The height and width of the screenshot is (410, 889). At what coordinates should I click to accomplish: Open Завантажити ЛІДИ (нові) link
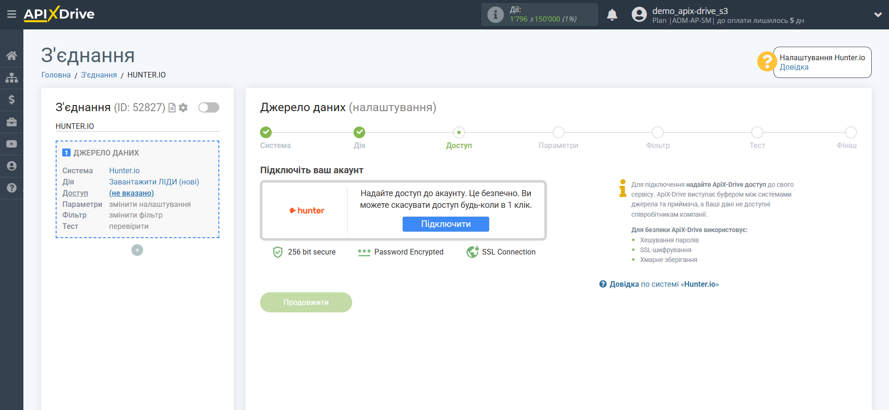point(154,182)
